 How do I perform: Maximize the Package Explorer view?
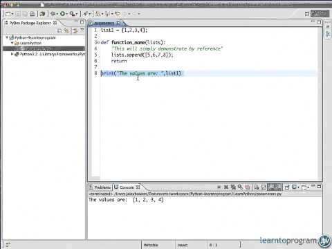point(82,22)
